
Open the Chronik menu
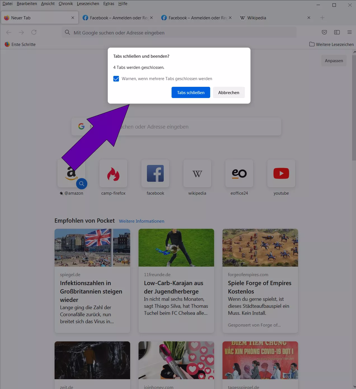tap(66, 4)
